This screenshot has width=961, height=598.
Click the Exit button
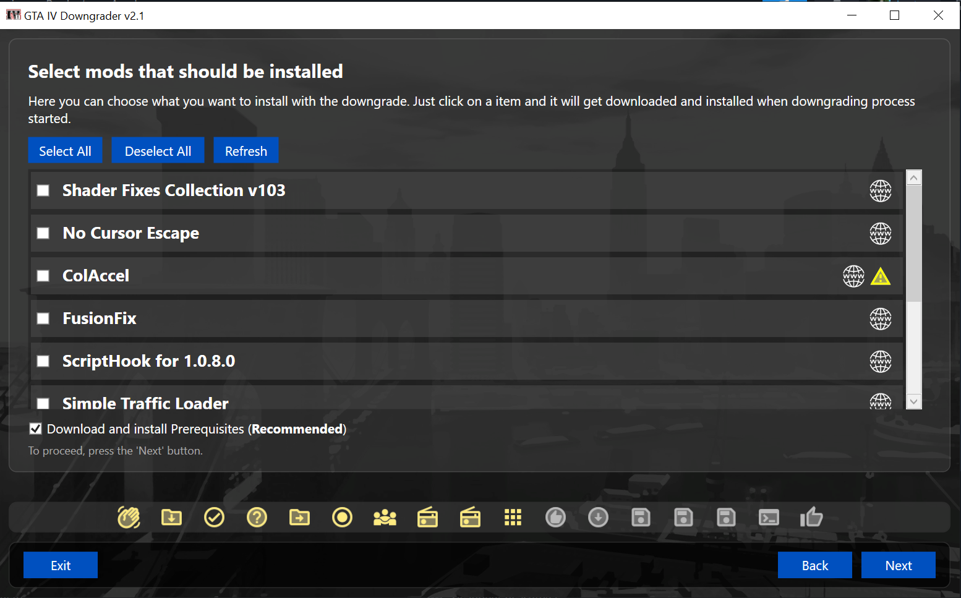(61, 565)
